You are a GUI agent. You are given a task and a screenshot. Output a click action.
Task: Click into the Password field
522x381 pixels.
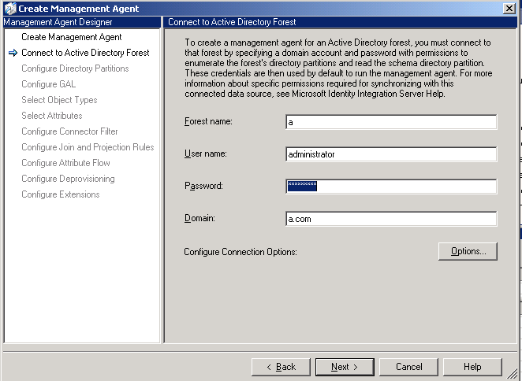click(391, 187)
